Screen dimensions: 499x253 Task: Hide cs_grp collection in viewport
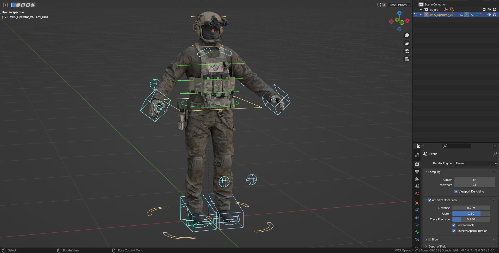pyautogui.click(x=489, y=10)
